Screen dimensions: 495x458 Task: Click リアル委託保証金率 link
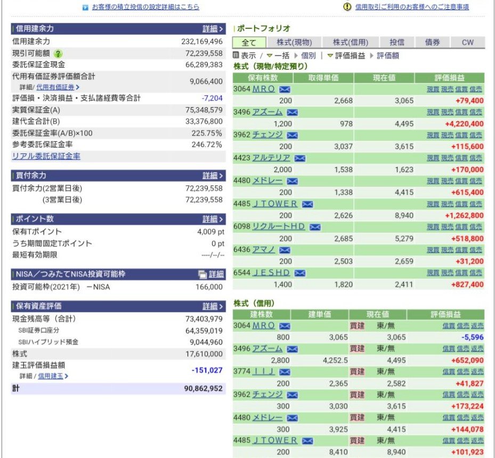pyautogui.click(x=46, y=156)
